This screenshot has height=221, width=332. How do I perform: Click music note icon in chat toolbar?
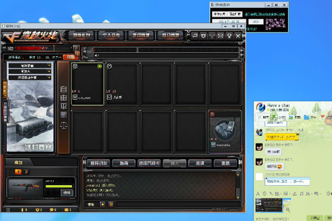[302, 193]
